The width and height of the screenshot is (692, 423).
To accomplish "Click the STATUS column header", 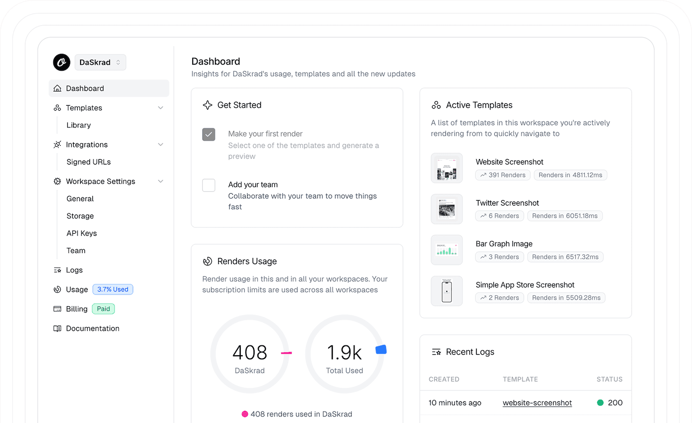I will coord(609,380).
